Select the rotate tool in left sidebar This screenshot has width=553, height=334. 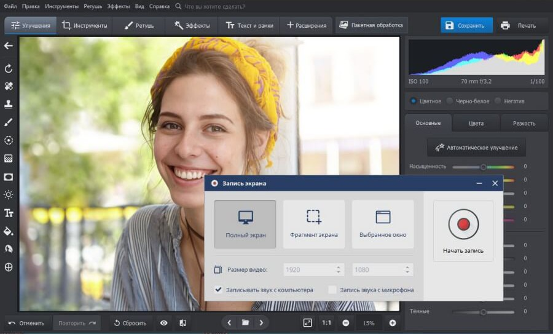9,68
